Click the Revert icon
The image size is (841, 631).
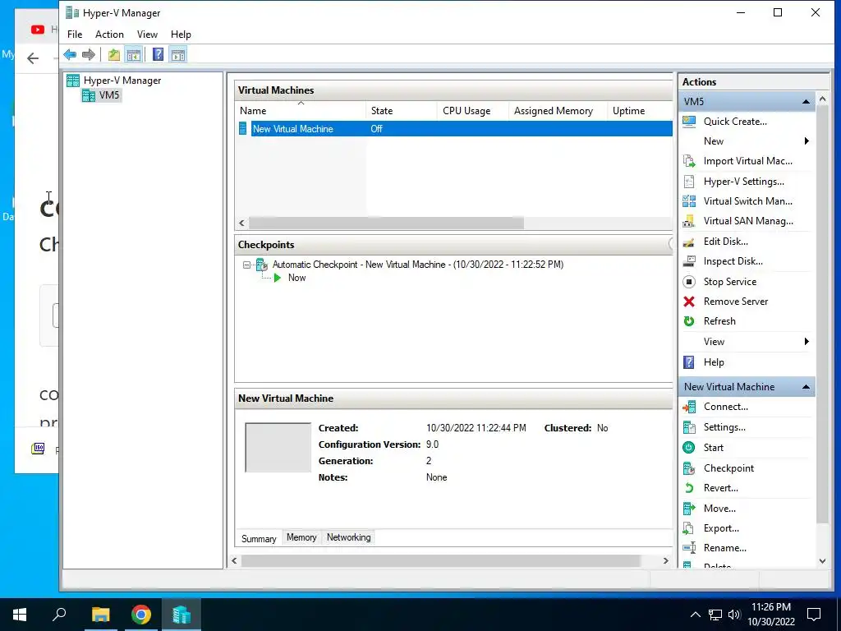click(x=689, y=488)
